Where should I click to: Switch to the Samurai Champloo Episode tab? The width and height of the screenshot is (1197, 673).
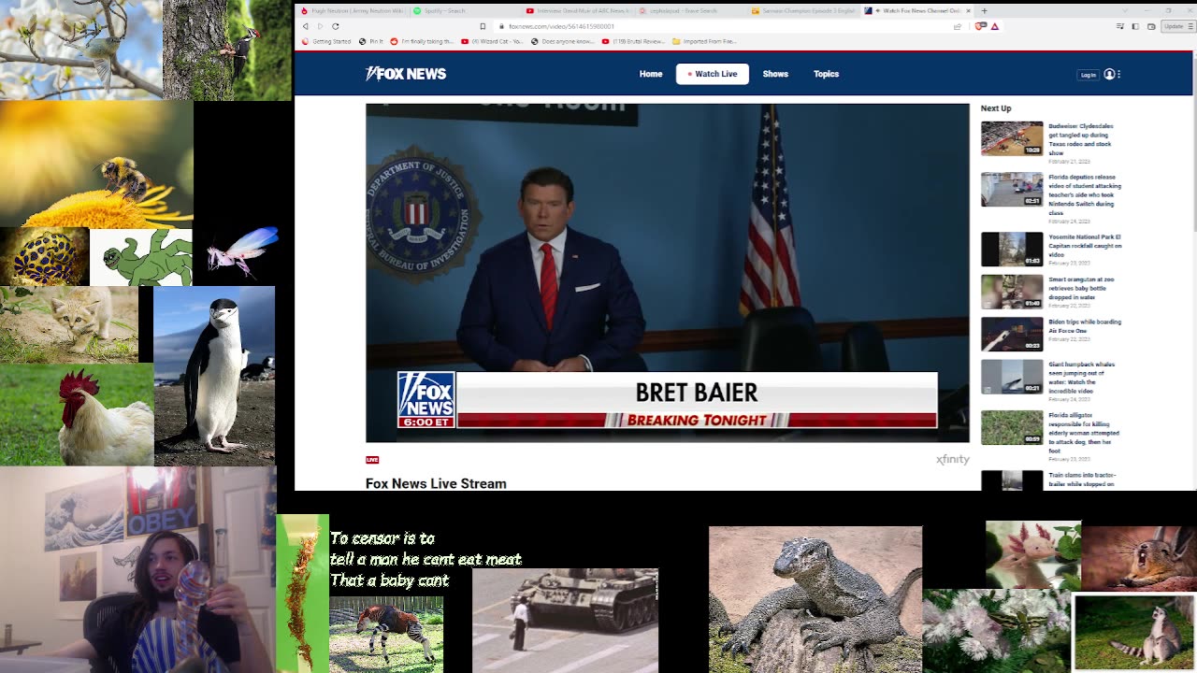click(x=804, y=10)
